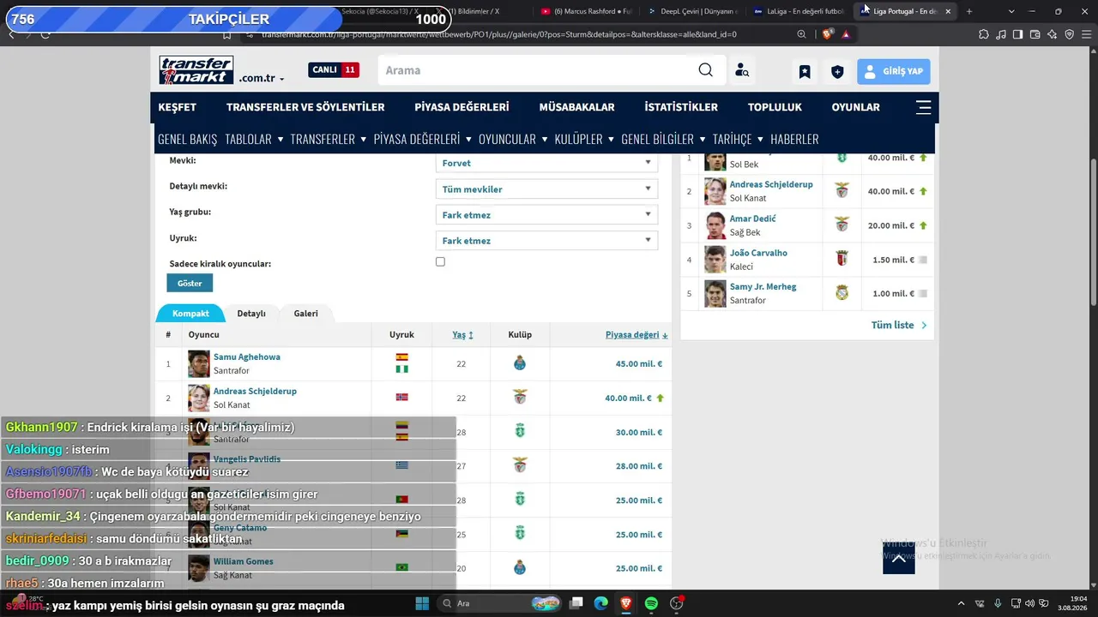Open the watchlist bookmark icon
This screenshot has width=1098, height=617.
click(x=805, y=72)
